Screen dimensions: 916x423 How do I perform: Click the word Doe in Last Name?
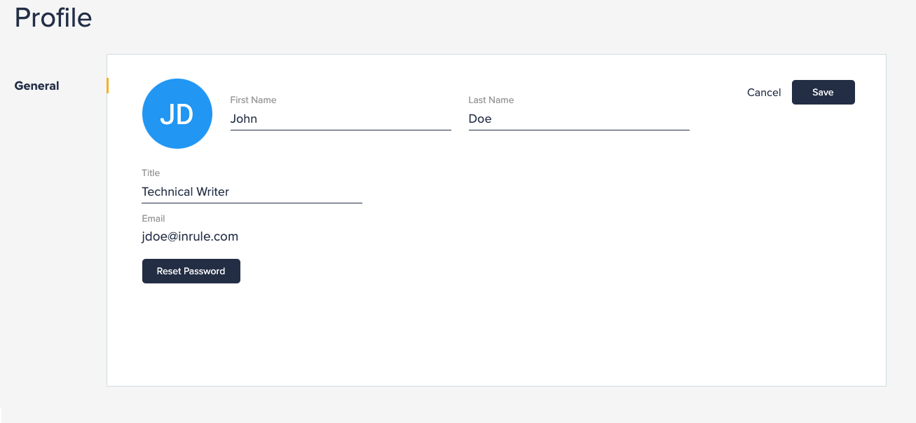[x=480, y=119]
